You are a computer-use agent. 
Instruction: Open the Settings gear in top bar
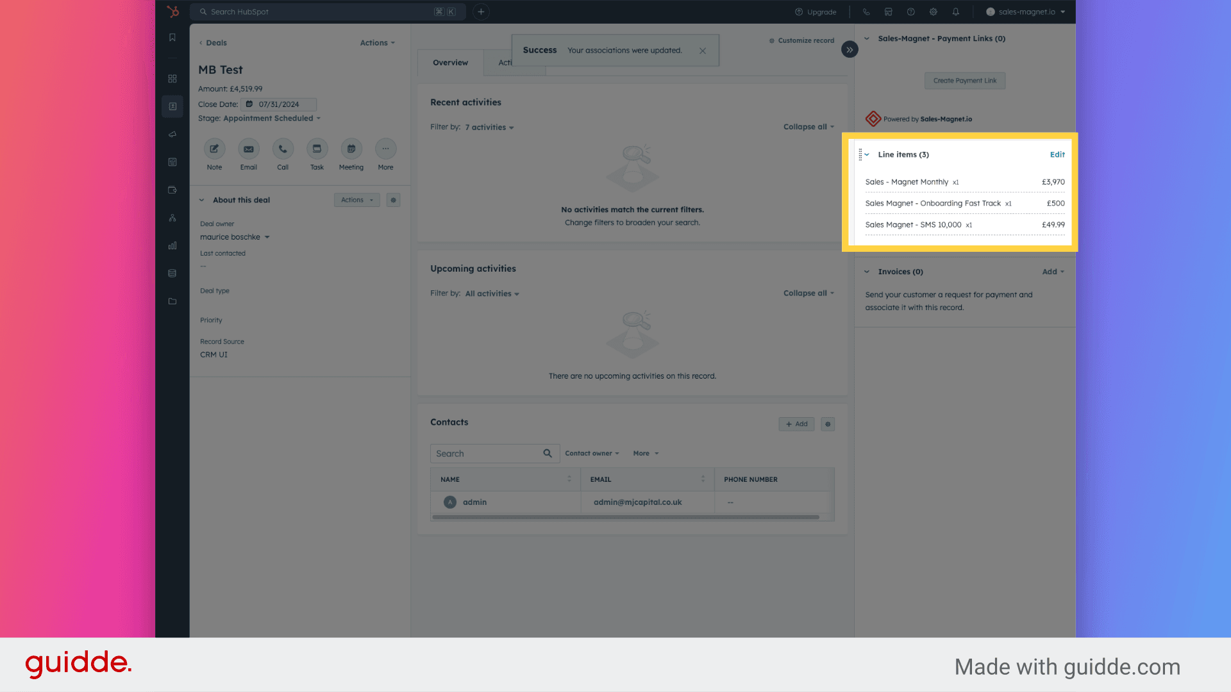click(934, 12)
